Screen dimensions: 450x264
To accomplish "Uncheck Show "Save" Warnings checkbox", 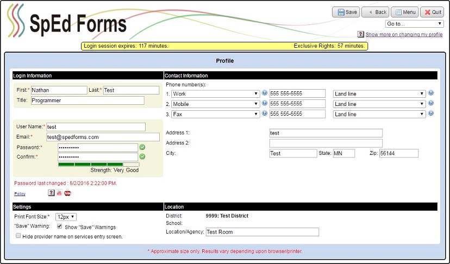I will pos(60,227).
